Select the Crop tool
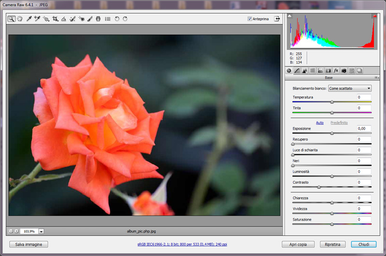This screenshot has width=386, height=256. click(55, 19)
